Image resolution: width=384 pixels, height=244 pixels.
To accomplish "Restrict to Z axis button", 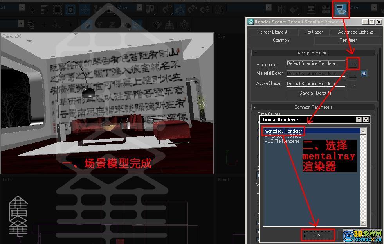I will (112, 25).
